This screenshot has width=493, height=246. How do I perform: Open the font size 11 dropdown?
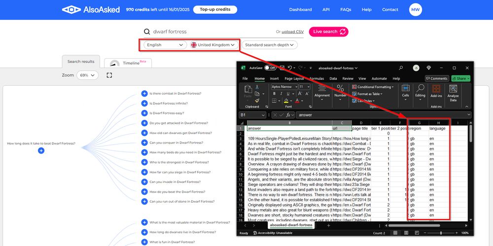[304, 87]
